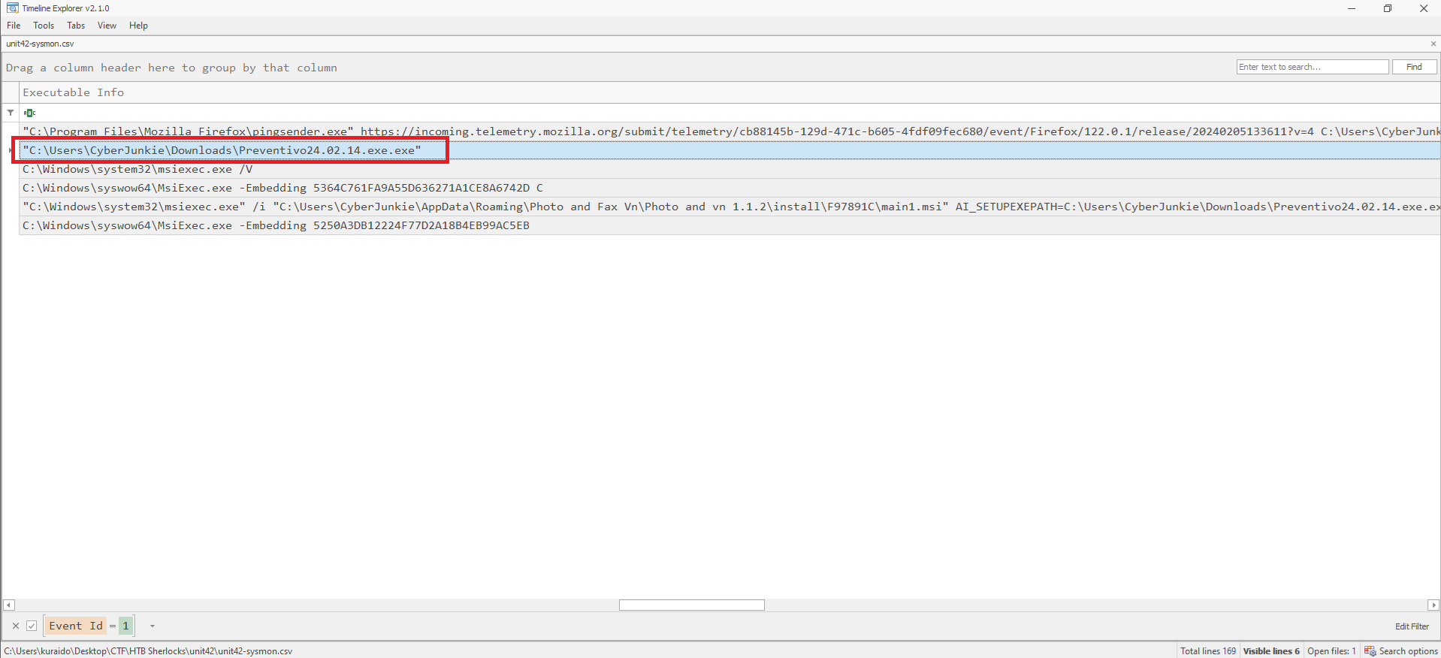Open the ABC filter condition selector
Screen dimensions: 1441x658
pos(29,113)
